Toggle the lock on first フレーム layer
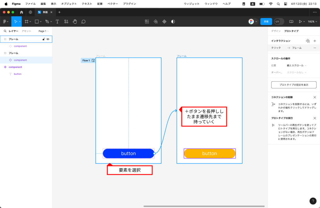Image resolution: width=320 pixels, height=208 pixels. (44, 39)
